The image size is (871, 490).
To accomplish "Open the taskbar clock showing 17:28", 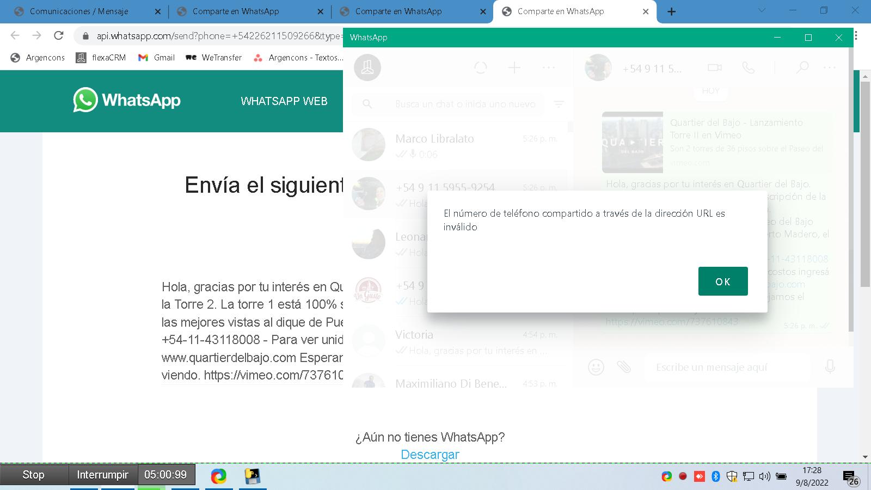I will (812, 476).
